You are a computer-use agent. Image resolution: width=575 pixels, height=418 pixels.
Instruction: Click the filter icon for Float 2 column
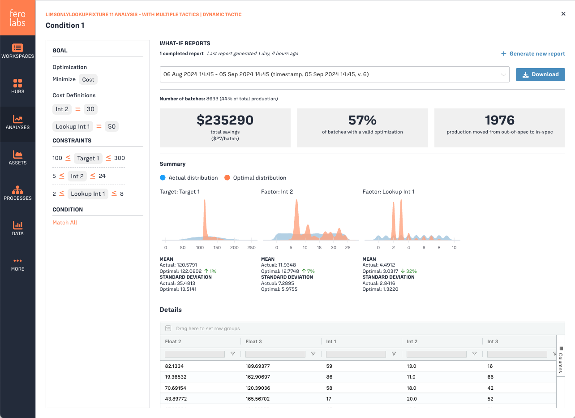tap(232, 354)
